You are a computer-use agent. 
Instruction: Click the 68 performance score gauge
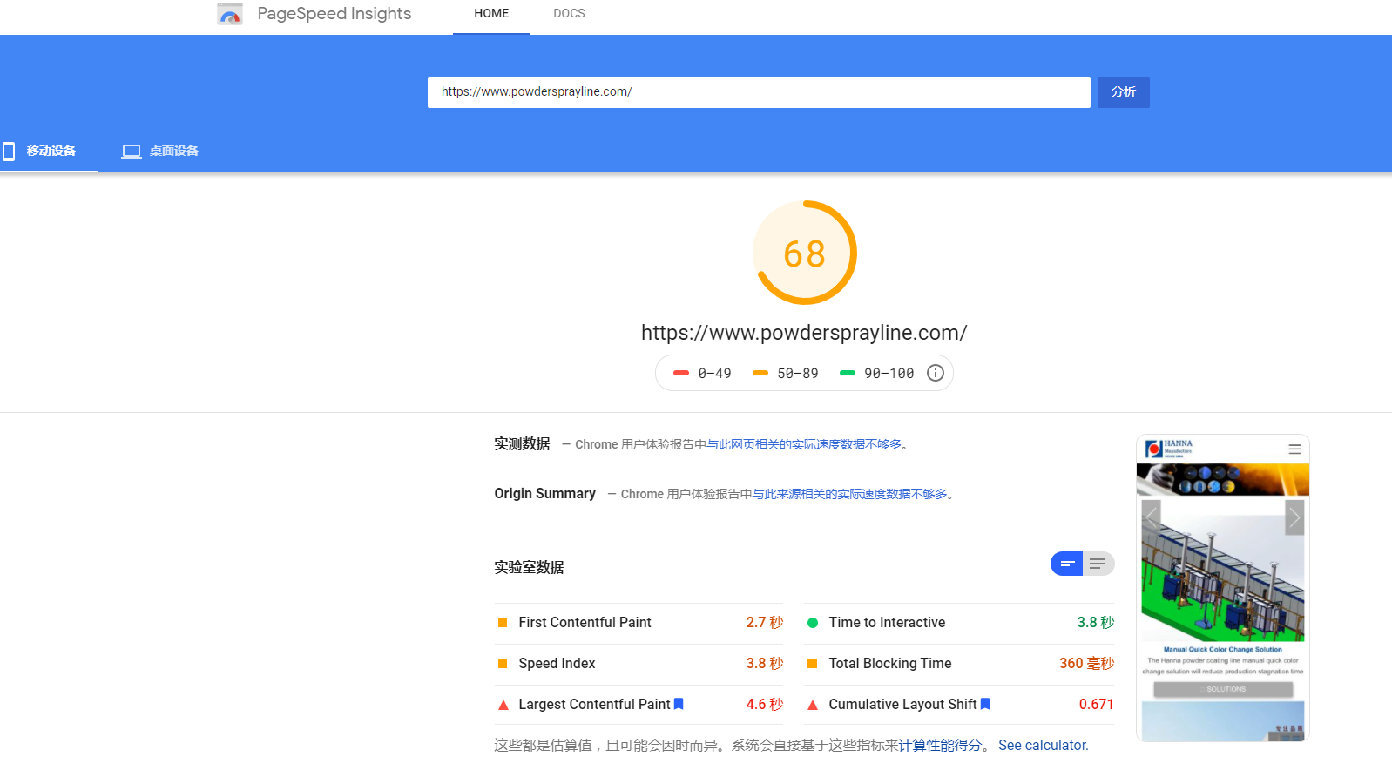[x=804, y=253]
